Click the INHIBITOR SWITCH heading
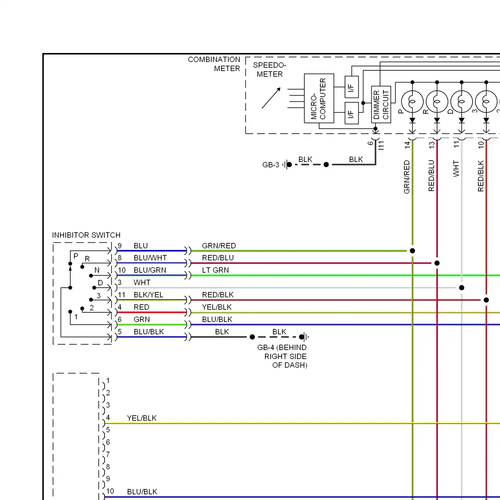The height and width of the screenshot is (500, 500). click(x=86, y=235)
